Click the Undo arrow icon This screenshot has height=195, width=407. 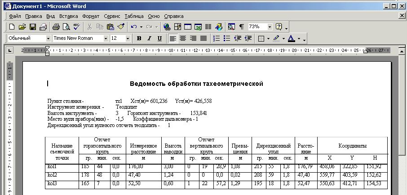coord(134,27)
